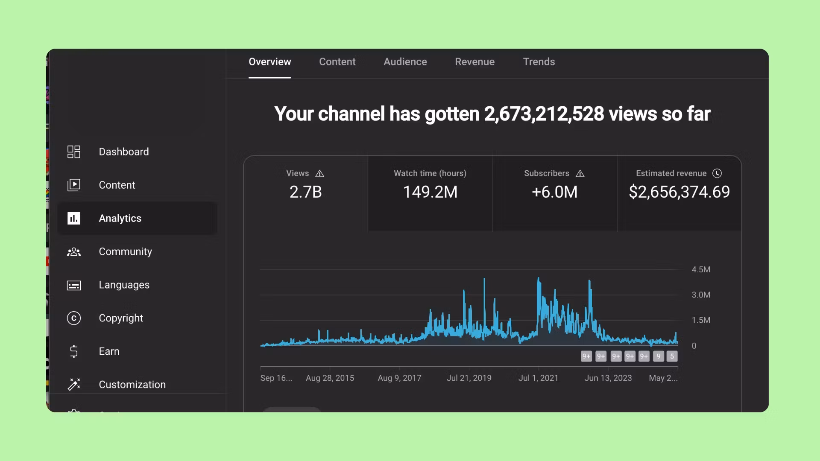Click the Community people icon

click(74, 252)
